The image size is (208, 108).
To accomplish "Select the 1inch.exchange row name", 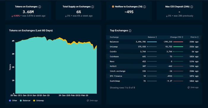I will tap(118, 71).
